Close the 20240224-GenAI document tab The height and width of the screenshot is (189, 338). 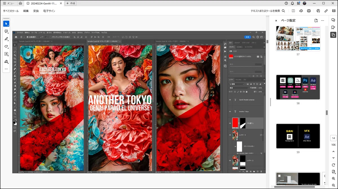(61, 3)
